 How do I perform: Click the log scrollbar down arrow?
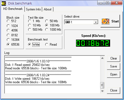pyautogui.click(x=102, y=91)
